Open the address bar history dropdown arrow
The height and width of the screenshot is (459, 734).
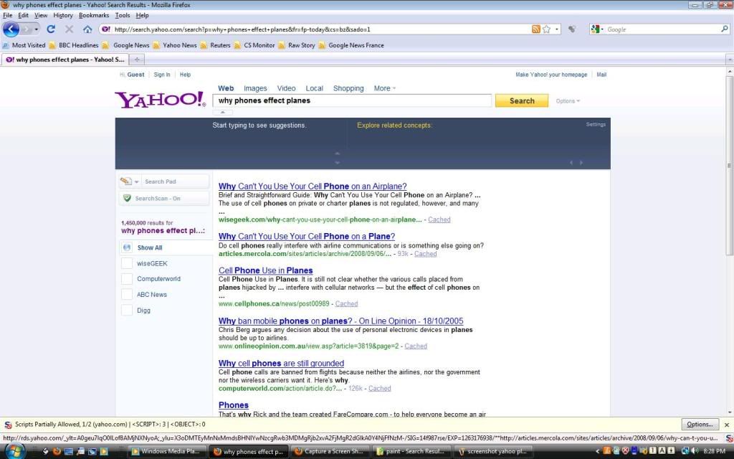click(556, 29)
